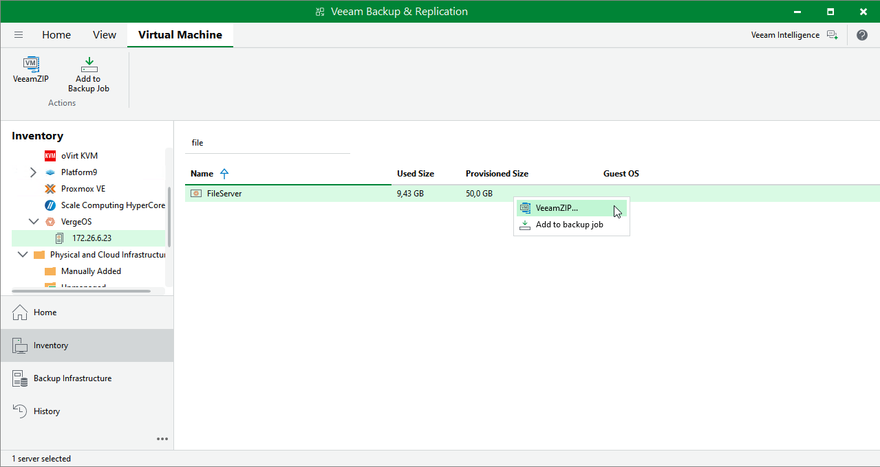Image resolution: width=880 pixels, height=467 pixels.
Task: Click the Home house icon
Action: (20, 312)
